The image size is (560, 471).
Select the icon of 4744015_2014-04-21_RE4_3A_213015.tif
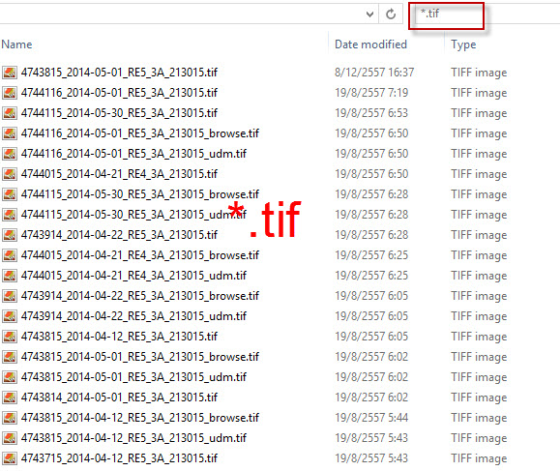point(10,174)
